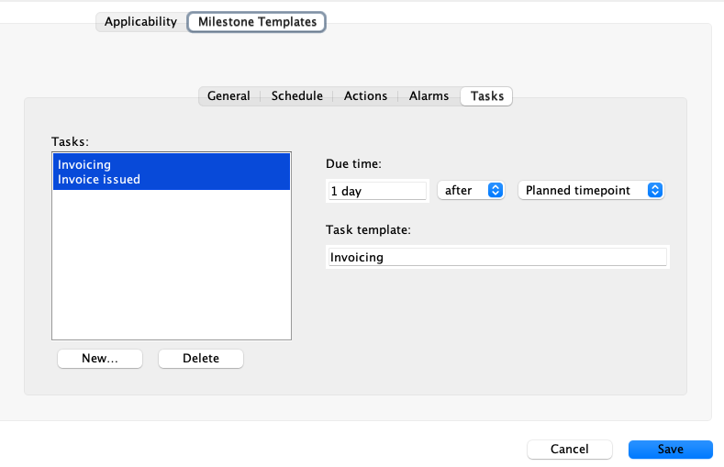The height and width of the screenshot is (467, 724).
Task: Select the Invoicing task in Tasks list
Action: (x=172, y=172)
